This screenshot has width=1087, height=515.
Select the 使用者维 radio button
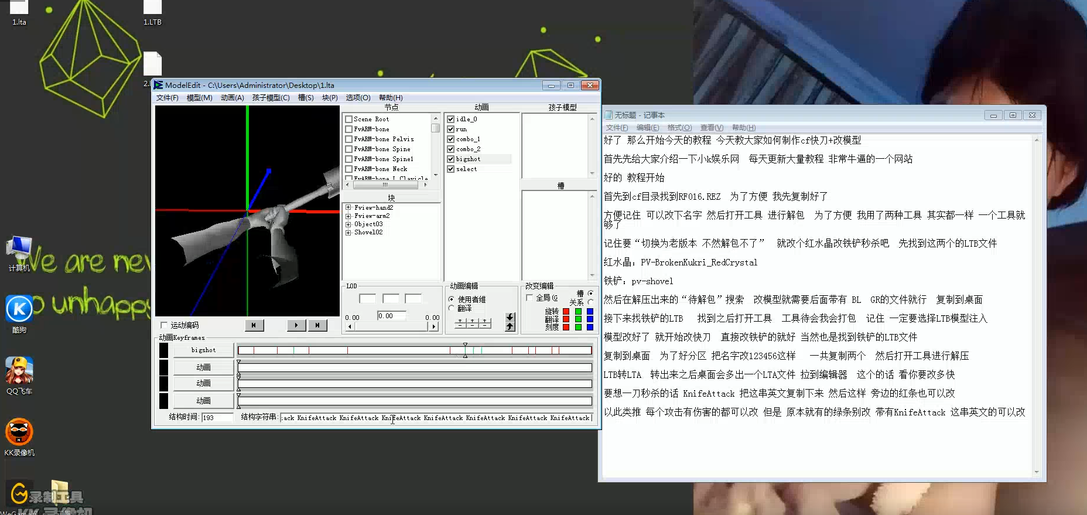pyautogui.click(x=452, y=299)
